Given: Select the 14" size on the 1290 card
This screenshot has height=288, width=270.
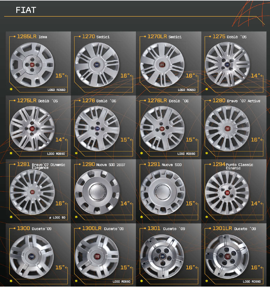Looking at the screenshot, I should 125,203.
